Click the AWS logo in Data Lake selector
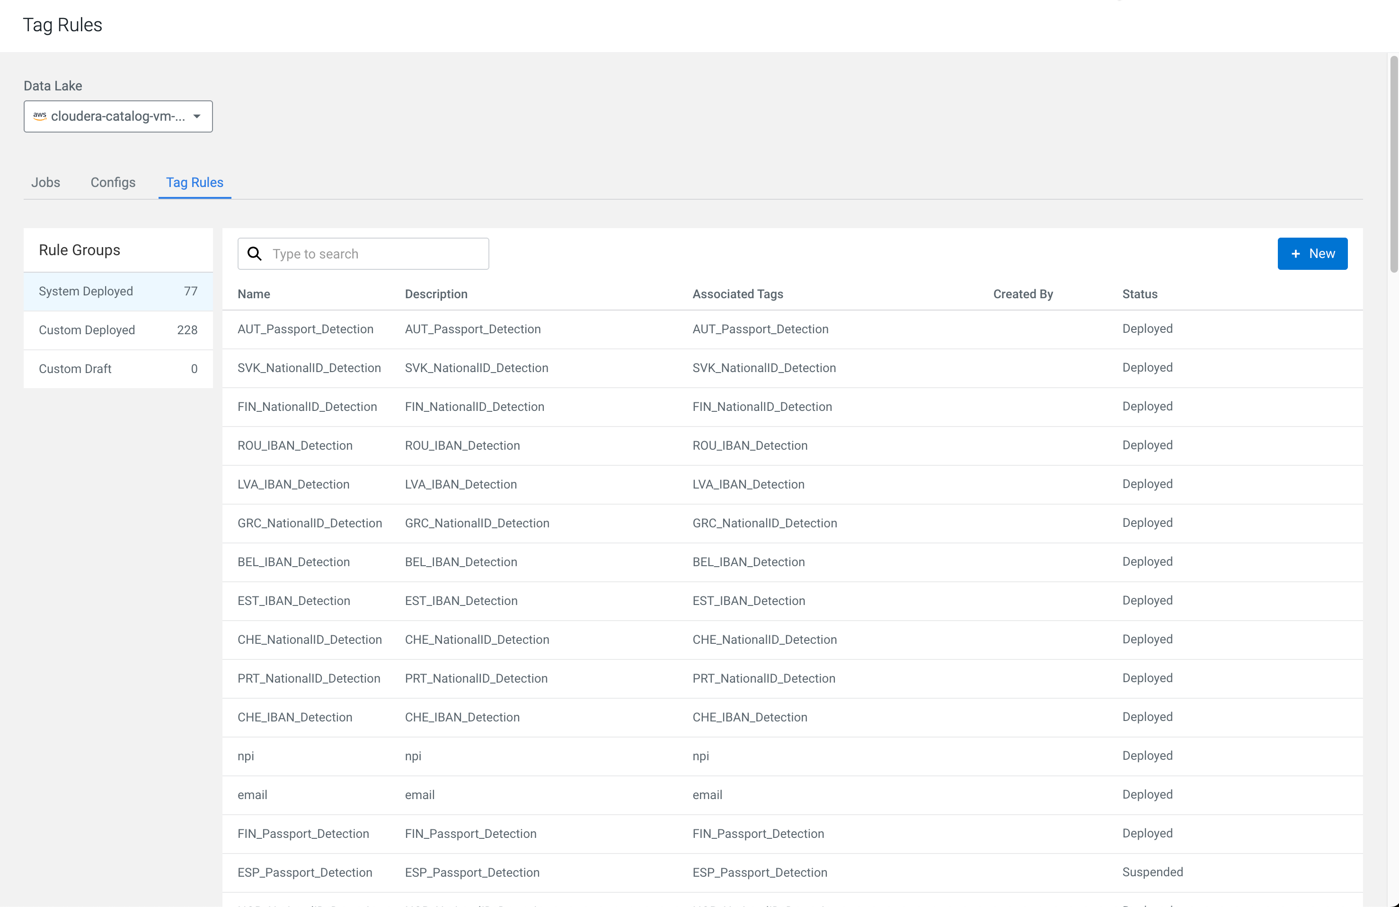1399x907 pixels. 39,116
